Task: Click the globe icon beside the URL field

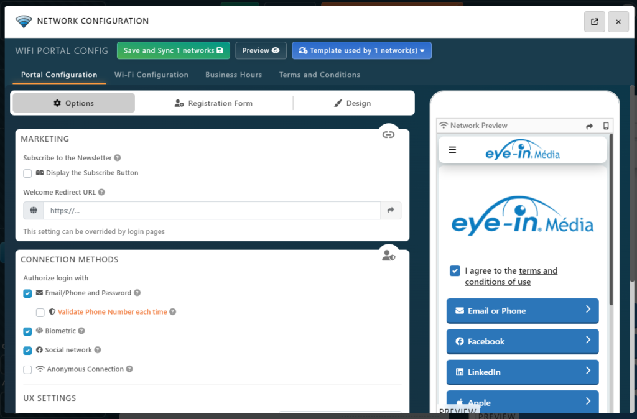Action: [x=34, y=210]
